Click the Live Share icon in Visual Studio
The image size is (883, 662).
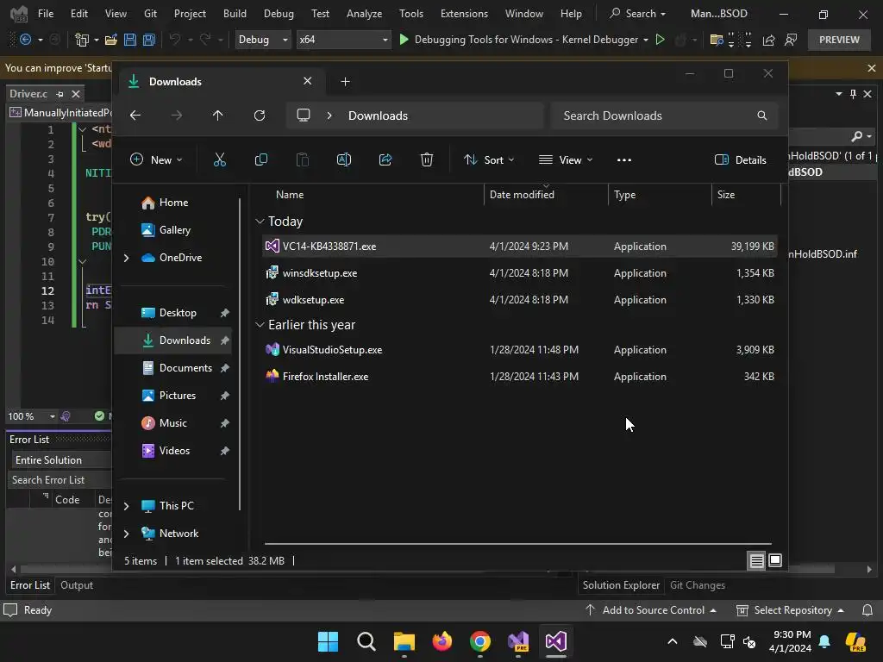coord(768,40)
